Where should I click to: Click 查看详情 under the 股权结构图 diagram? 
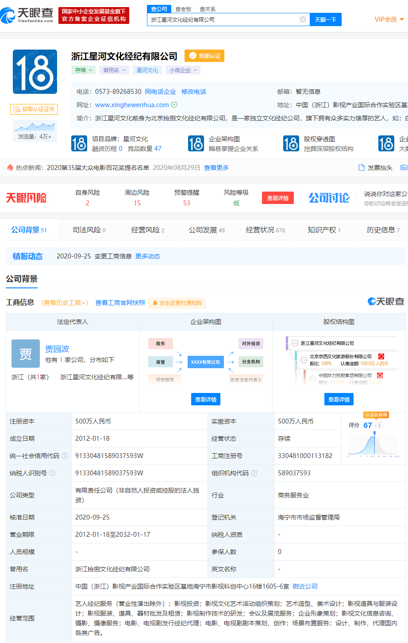pos(339,399)
